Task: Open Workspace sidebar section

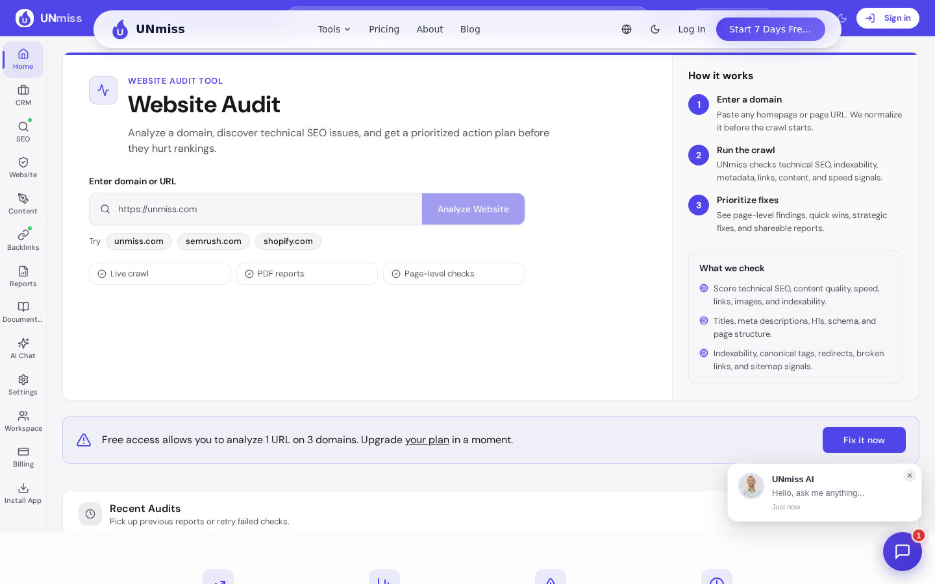Action: [x=23, y=421]
